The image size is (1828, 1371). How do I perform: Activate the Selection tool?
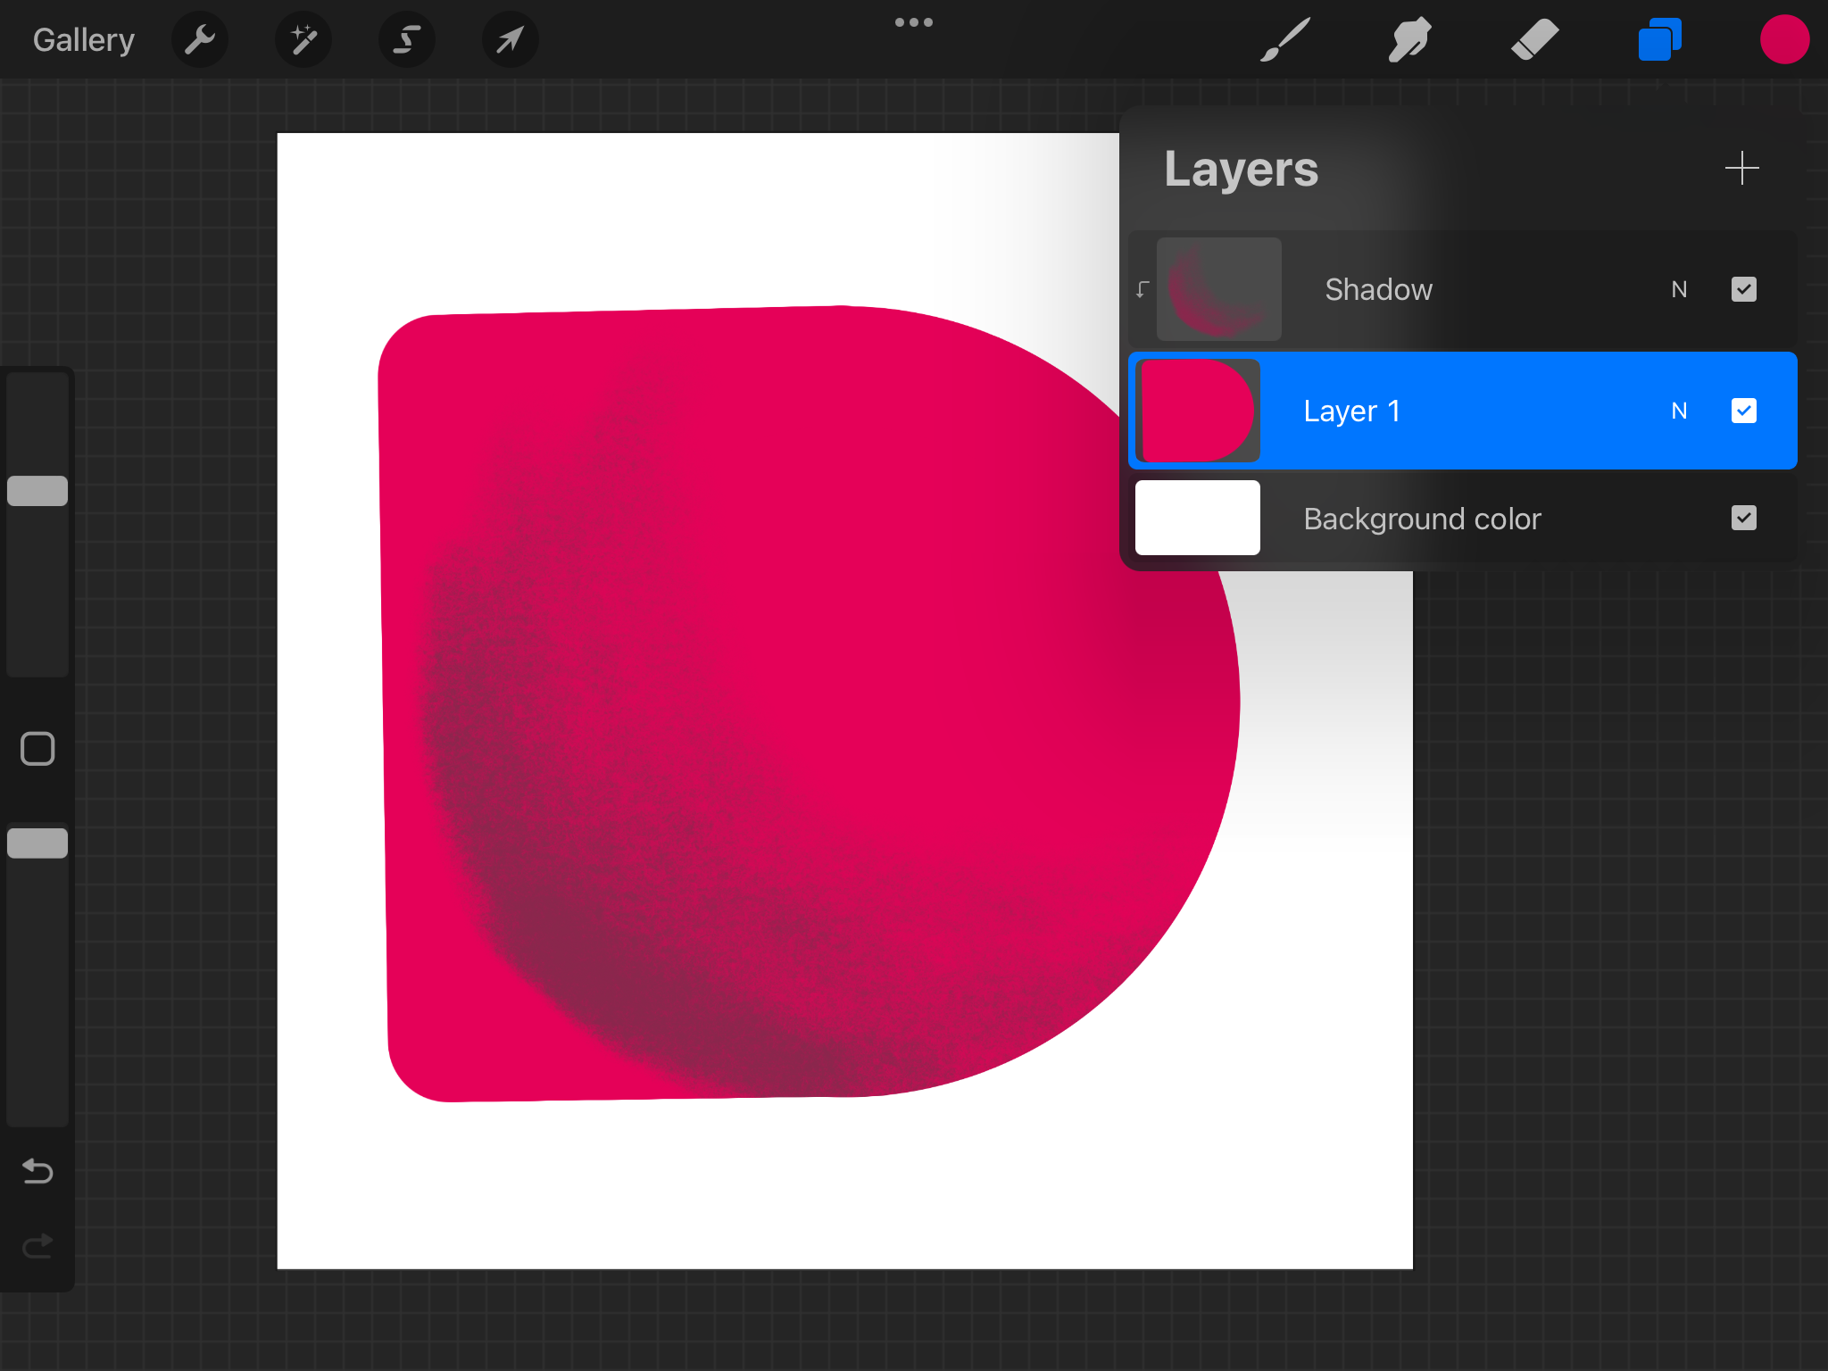[x=406, y=39]
